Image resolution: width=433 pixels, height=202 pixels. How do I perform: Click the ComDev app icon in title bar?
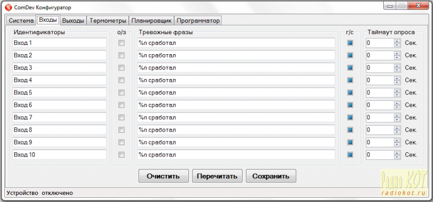click(x=9, y=8)
